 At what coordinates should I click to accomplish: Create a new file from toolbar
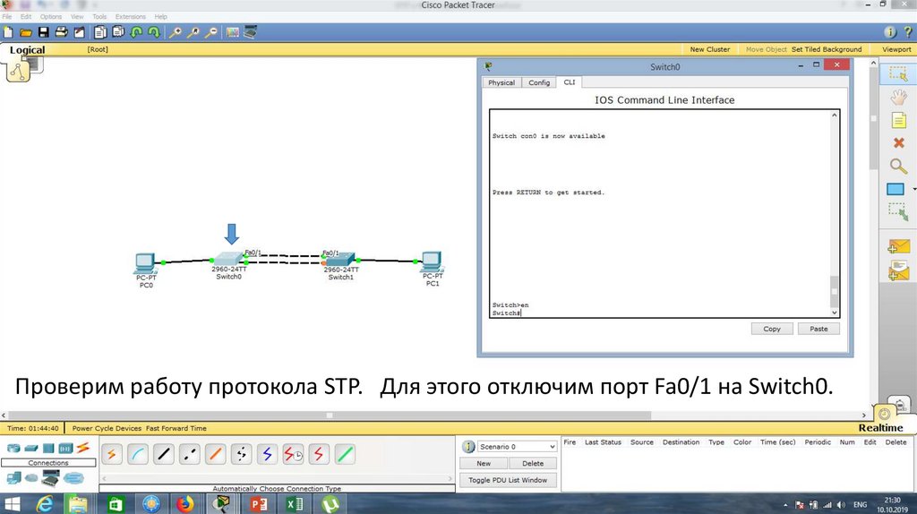(x=8, y=32)
